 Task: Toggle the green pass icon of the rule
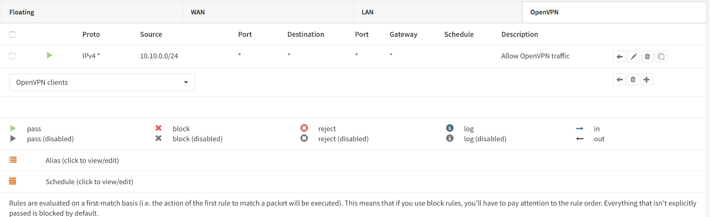[x=49, y=55]
